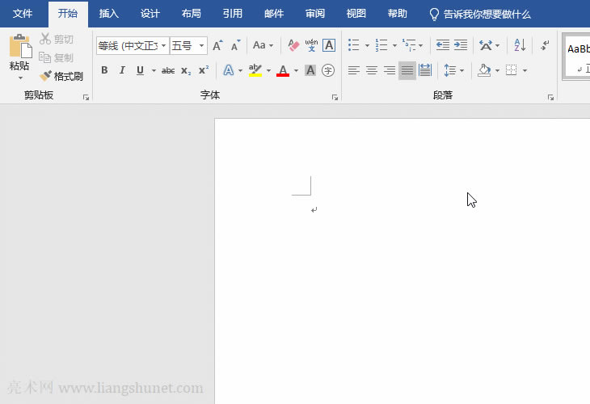590x404 pixels.
Task: Select the Format Painter (格式刷) tool
Action: click(x=61, y=76)
